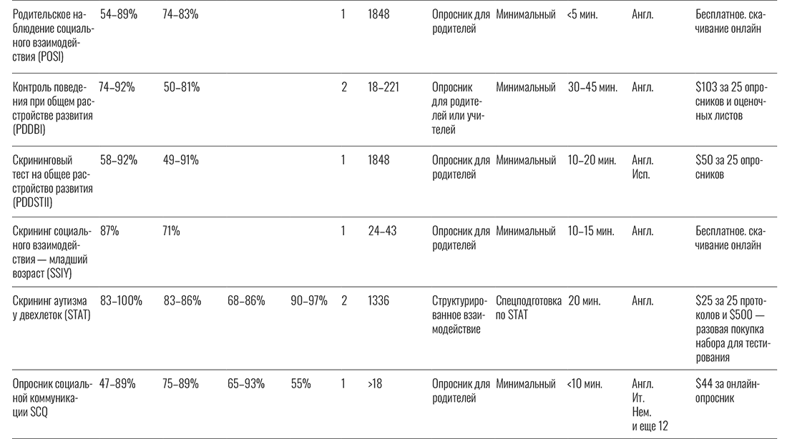The image size is (787, 439).
Task: Click the 24–43 age range cell
Action: click(x=382, y=231)
